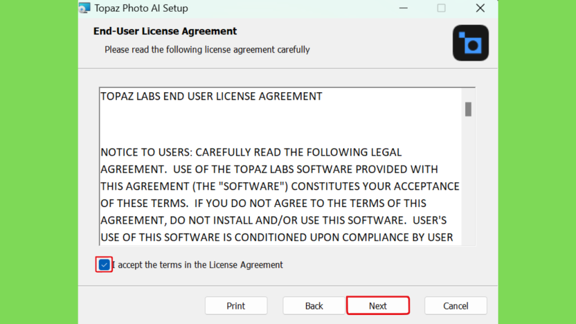Image resolution: width=576 pixels, height=324 pixels.
Task: Go Back to the previous setup step
Action: 314,305
